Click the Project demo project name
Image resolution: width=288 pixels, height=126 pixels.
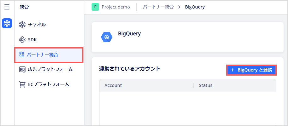tap(116, 7)
